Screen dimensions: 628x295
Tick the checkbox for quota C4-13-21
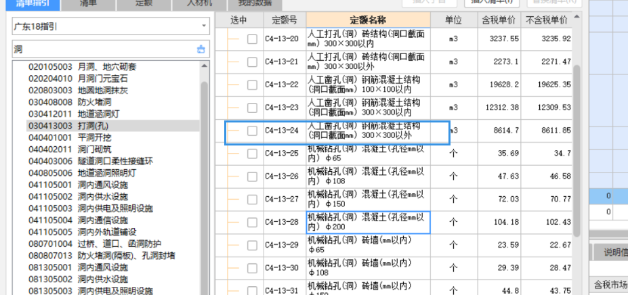[252, 62]
